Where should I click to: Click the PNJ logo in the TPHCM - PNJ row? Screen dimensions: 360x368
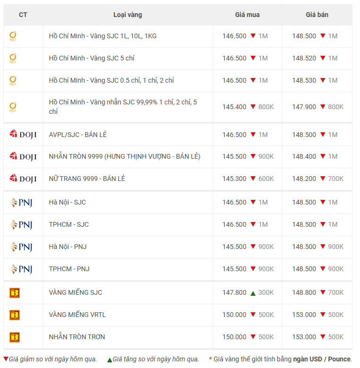tap(21, 269)
